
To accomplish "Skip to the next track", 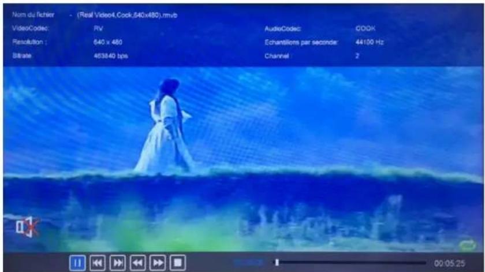I will click(x=118, y=263).
